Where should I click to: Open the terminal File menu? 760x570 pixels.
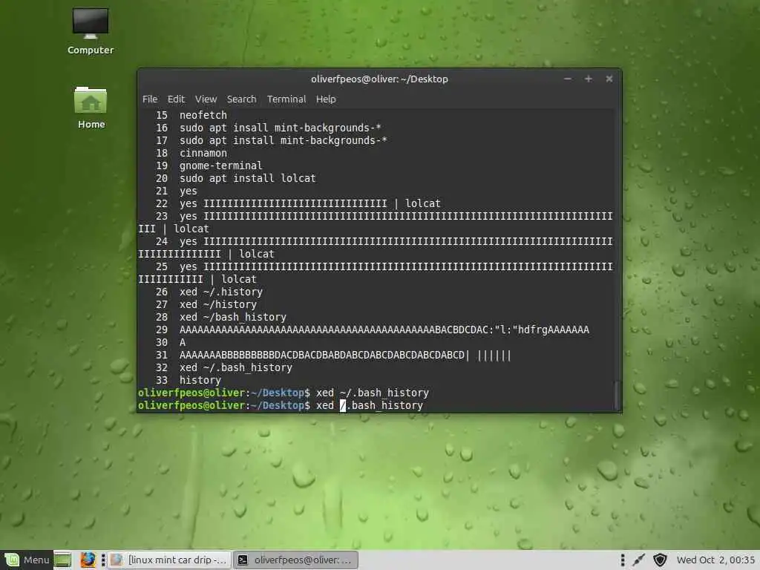150,99
